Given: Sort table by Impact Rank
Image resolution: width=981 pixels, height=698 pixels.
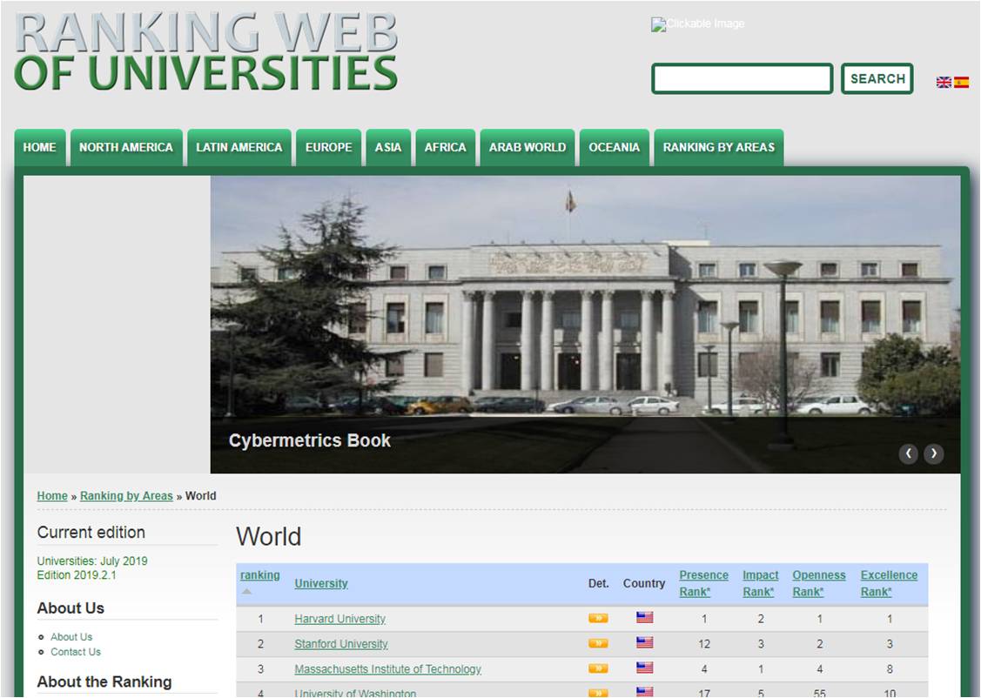Looking at the screenshot, I should click(x=760, y=583).
